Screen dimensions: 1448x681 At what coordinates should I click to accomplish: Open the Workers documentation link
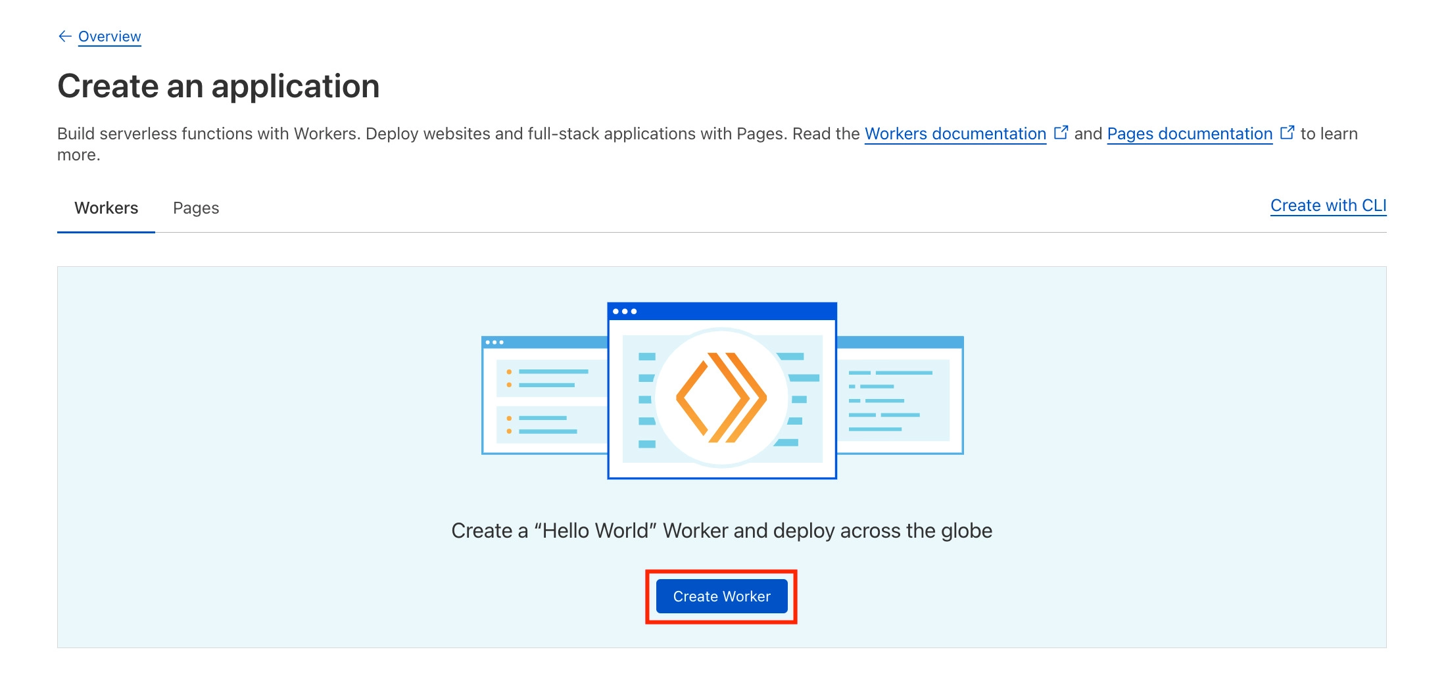pos(955,133)
